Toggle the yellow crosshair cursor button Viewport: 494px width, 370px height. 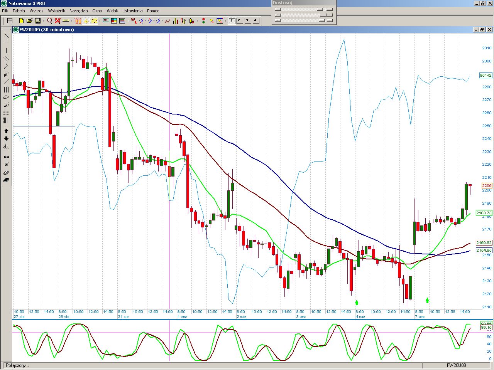pos(86,21)
